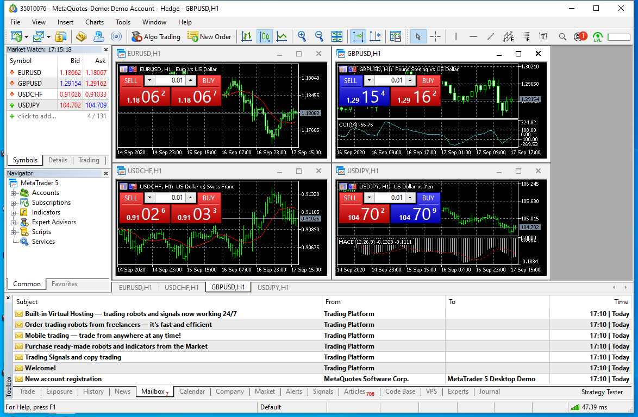638x417 pixels.
Task: Expand the Expert Advisors node in Navigator
Action: pyautogui.click(x=14, y=222)
